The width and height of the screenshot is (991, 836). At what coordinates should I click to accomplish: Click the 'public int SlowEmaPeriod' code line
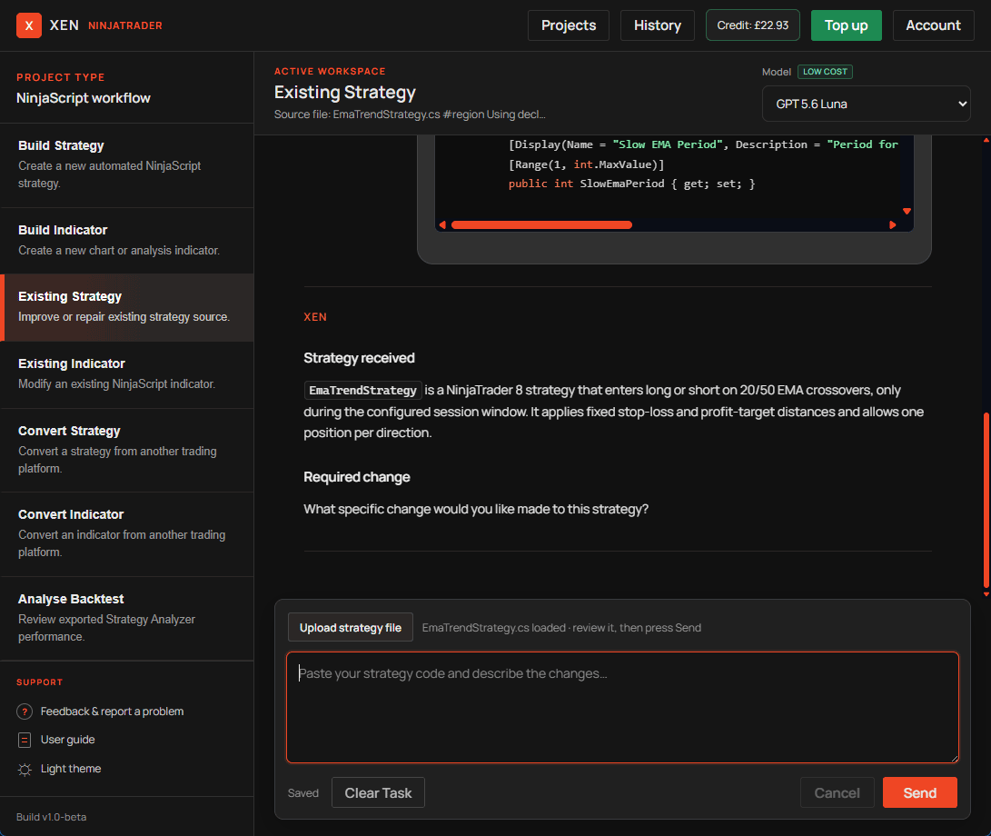(x=631, y=184)
